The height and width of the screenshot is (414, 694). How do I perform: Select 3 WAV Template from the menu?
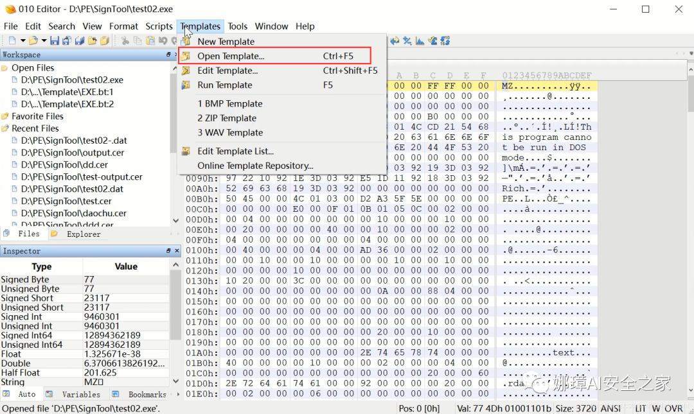point(282,133)
